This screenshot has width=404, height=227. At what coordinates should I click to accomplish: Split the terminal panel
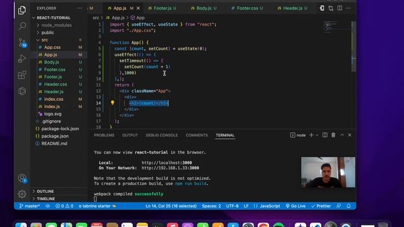(x=325, y=135)
